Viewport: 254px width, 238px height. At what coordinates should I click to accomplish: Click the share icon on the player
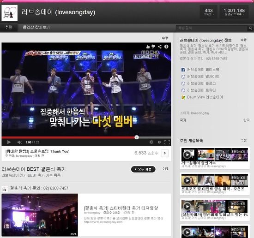(x=160, y=47)
